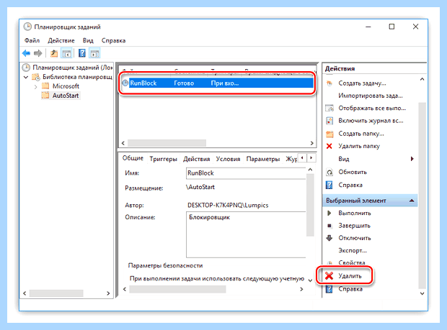Image resolution: width=447 pixels, height=330 pixels.
Task: Click the Отключить down-arrow icon
Action: click(329, 238)
